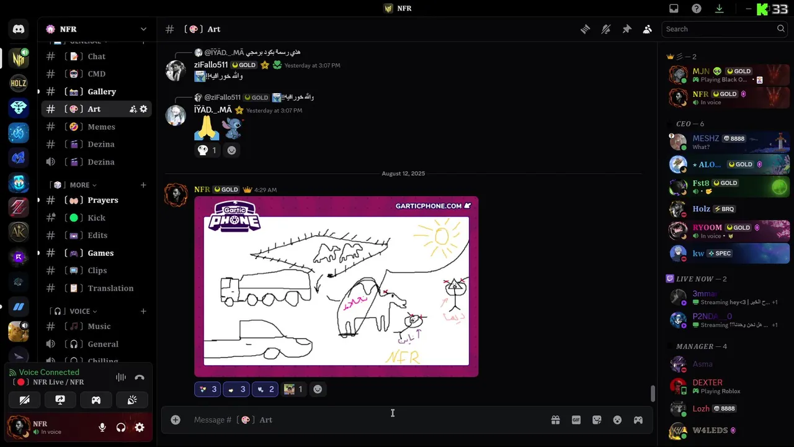Share your screen
The image size is (794, 447).
click(x=60, y=400)
